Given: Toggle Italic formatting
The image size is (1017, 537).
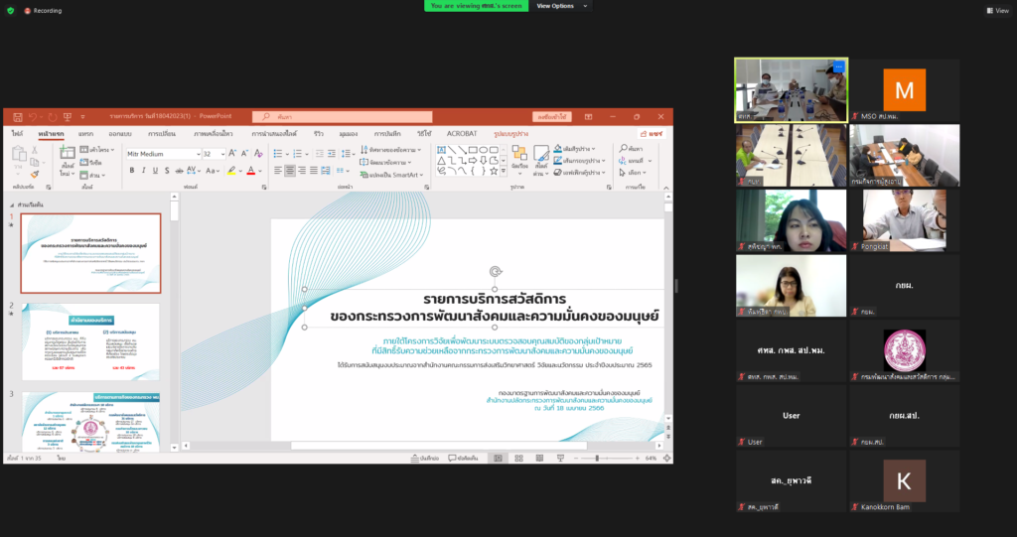Looking at the screenshot, I should [x=143, y=171].
